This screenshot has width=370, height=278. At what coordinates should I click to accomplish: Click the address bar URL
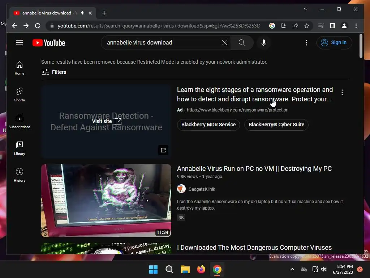point(159,26)
